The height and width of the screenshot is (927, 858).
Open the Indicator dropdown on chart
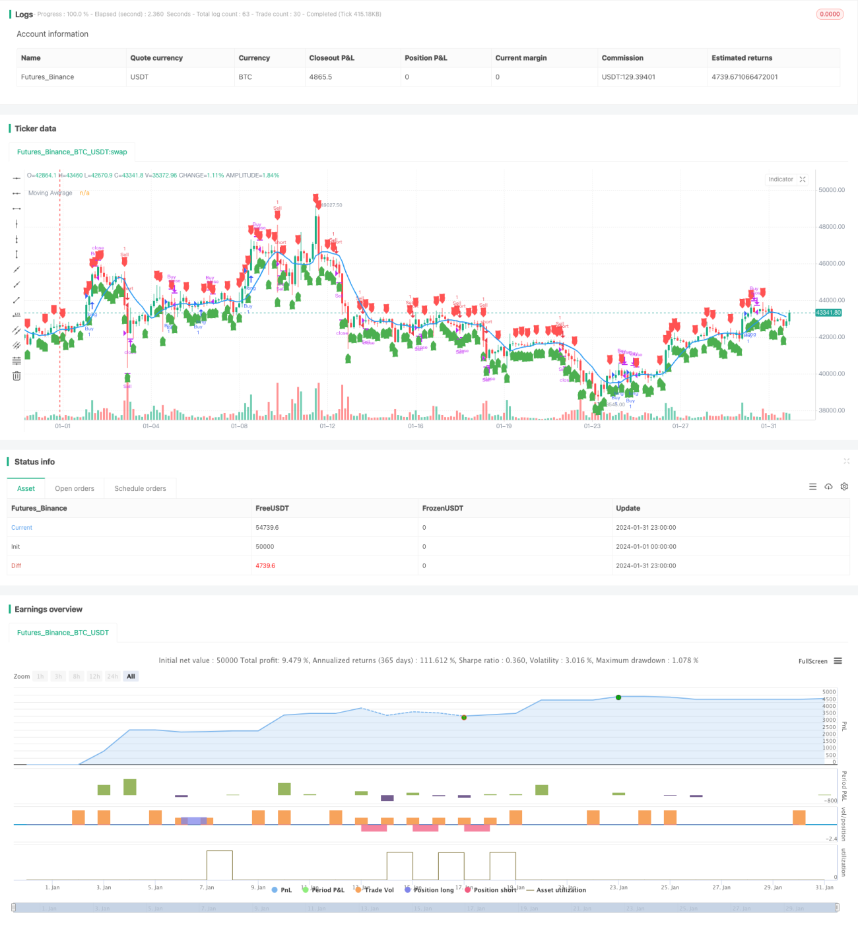pyautogui.click(x=781, y=179)
